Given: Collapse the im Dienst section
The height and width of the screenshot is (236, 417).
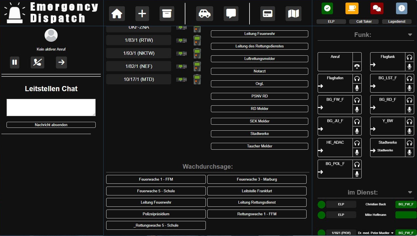Looking at the screenshot, I should click(x=410, y=192).
